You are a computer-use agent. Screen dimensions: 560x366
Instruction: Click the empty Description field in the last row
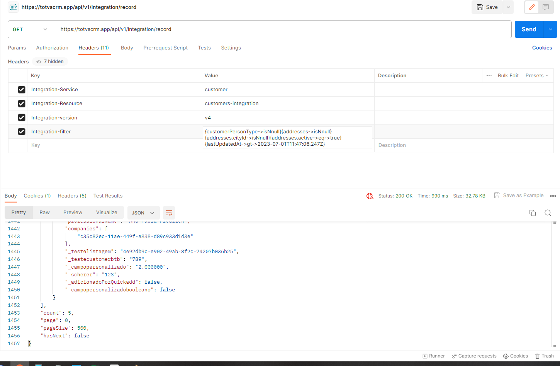(464, 145)
